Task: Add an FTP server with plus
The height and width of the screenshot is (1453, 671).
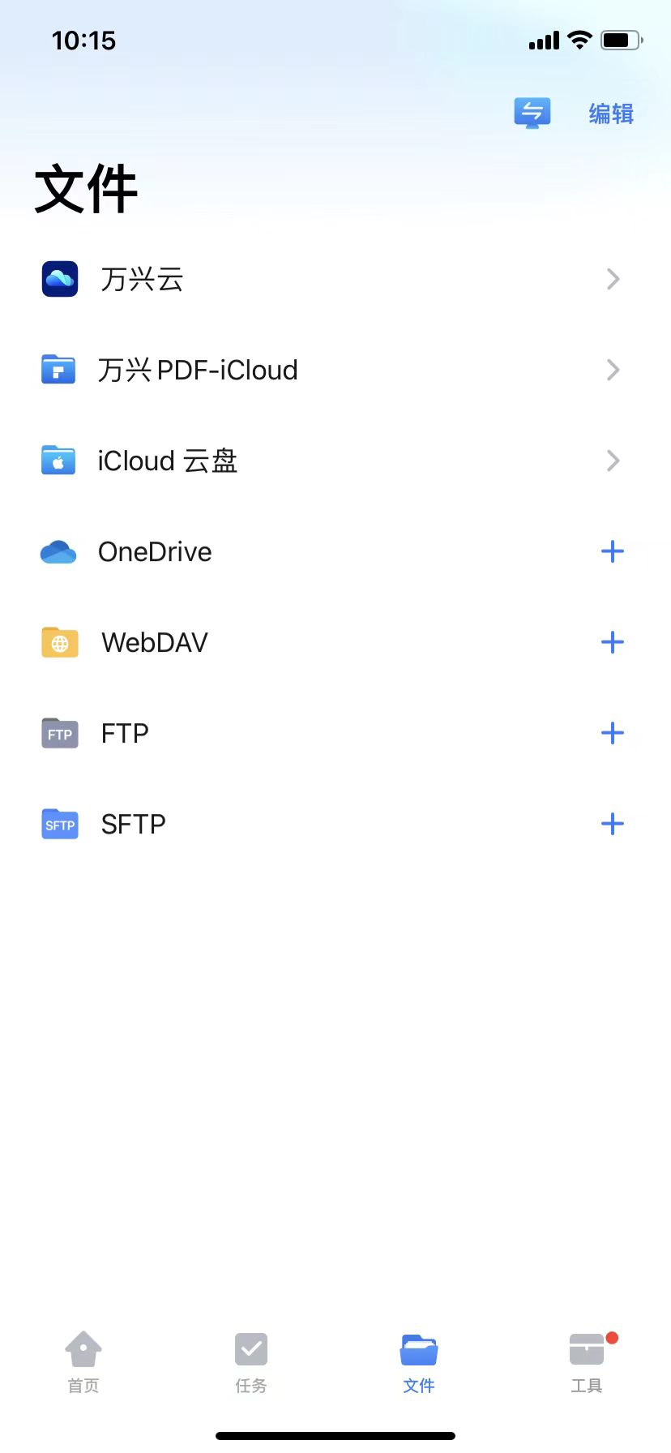Action: [x=613, y=734]
